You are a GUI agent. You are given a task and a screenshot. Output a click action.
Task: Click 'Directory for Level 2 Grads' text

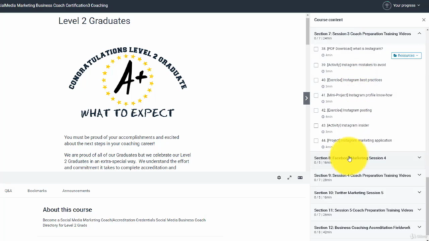pos(65,226)
